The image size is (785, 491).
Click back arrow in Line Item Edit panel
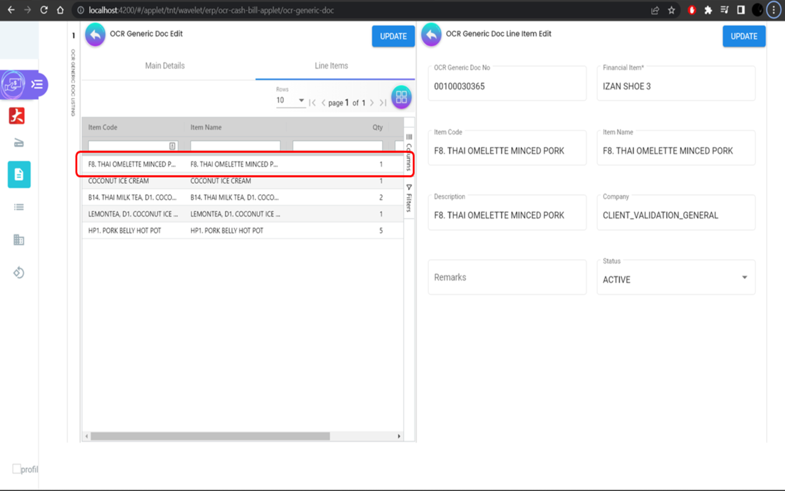pyautogui.click(x=431, y=35)
